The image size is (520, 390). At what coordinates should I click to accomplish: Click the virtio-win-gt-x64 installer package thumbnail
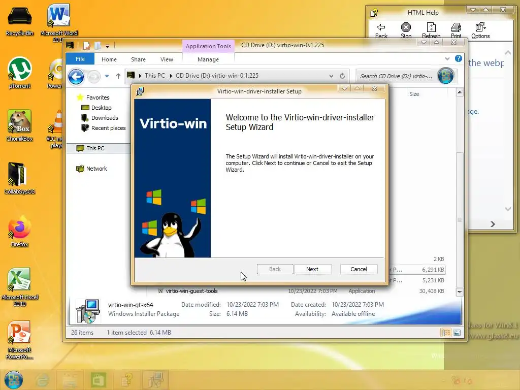pos(87,311)
